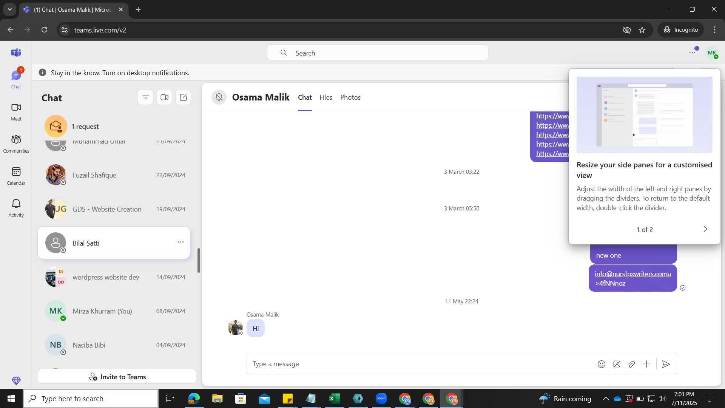The image size is (725, 408).
Task: Open Excel from the taskbar
Action: pos(335,399)
